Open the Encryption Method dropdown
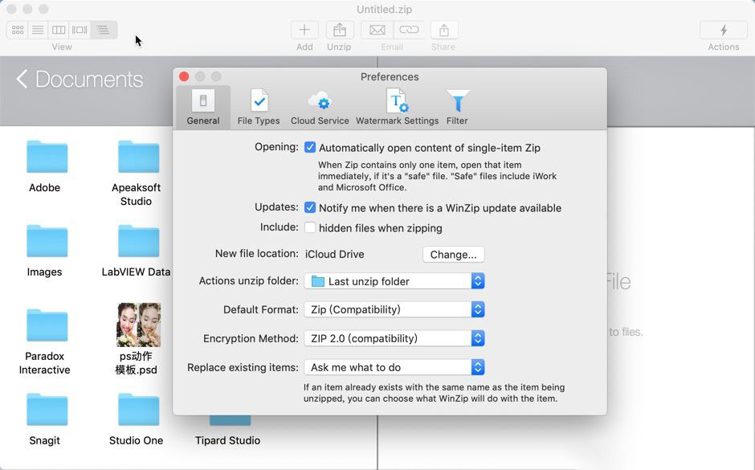This screenshot has width=755, height=470. [x=394, y=338]
